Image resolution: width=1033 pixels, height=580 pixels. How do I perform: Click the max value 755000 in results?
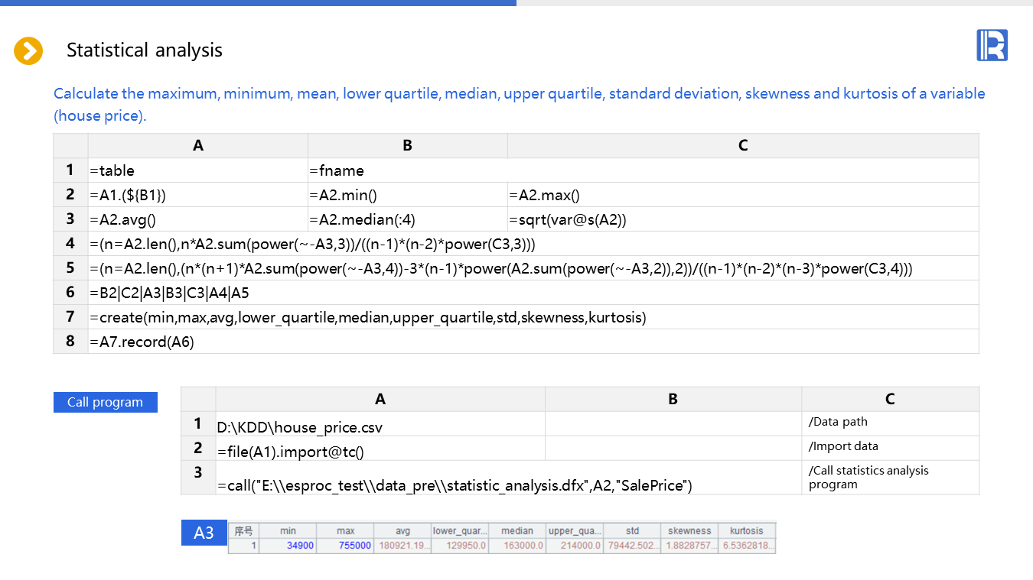[345, 546]
